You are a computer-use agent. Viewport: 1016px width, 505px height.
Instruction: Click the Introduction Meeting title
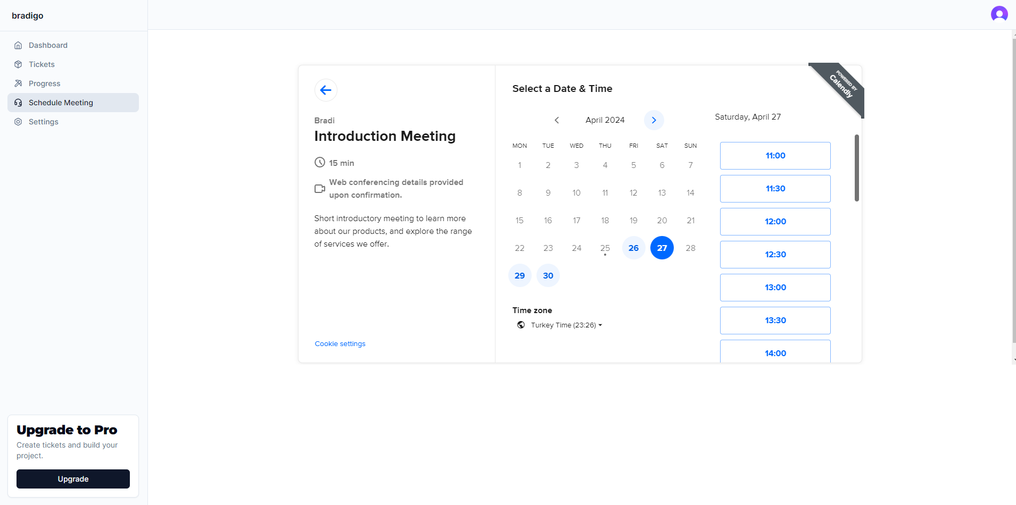[x=385, y=136]
